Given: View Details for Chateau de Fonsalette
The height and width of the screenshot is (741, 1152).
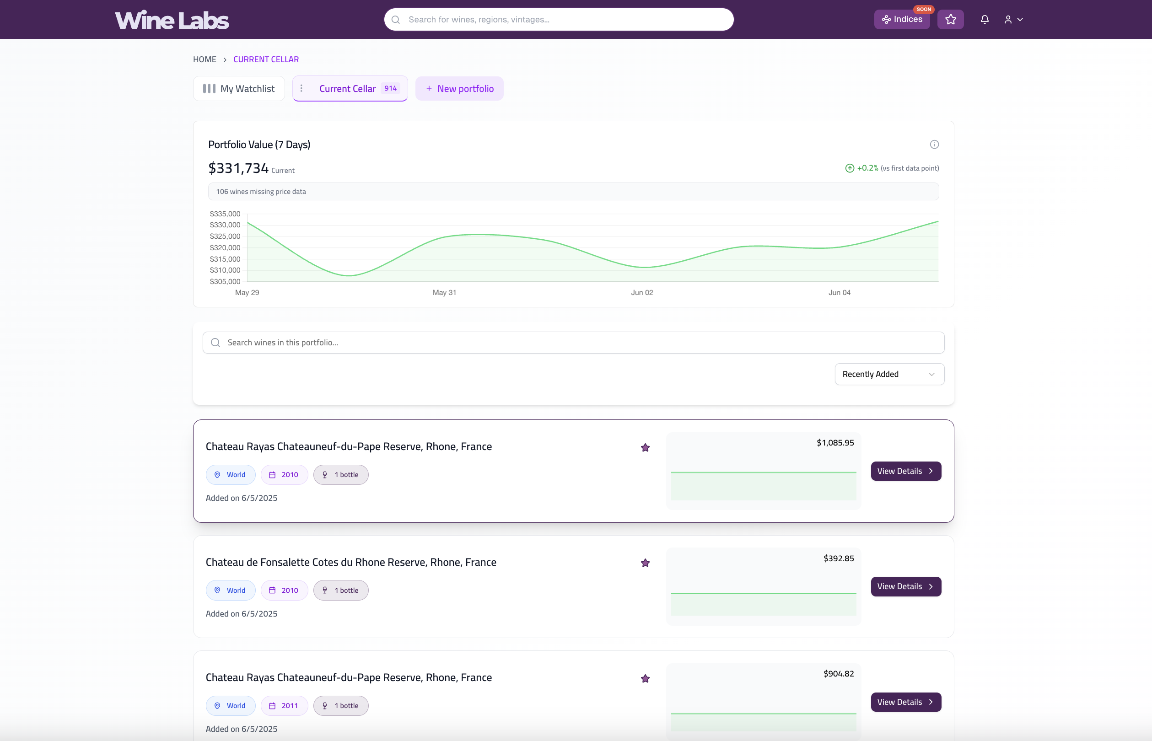Looking at the screenshot, I should click(905, 586).
